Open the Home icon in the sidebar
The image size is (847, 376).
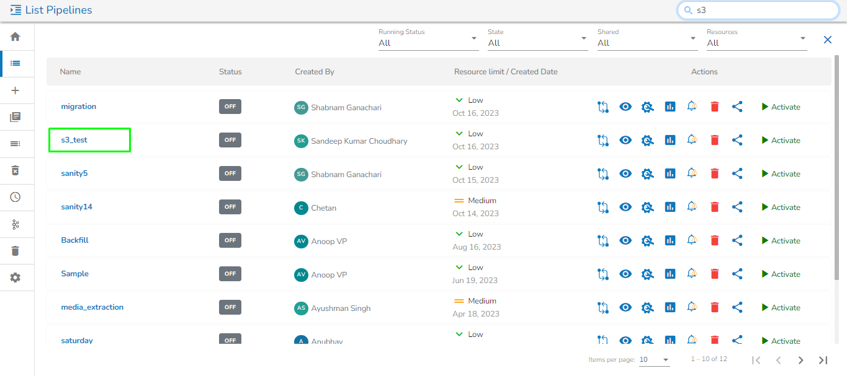16,37
